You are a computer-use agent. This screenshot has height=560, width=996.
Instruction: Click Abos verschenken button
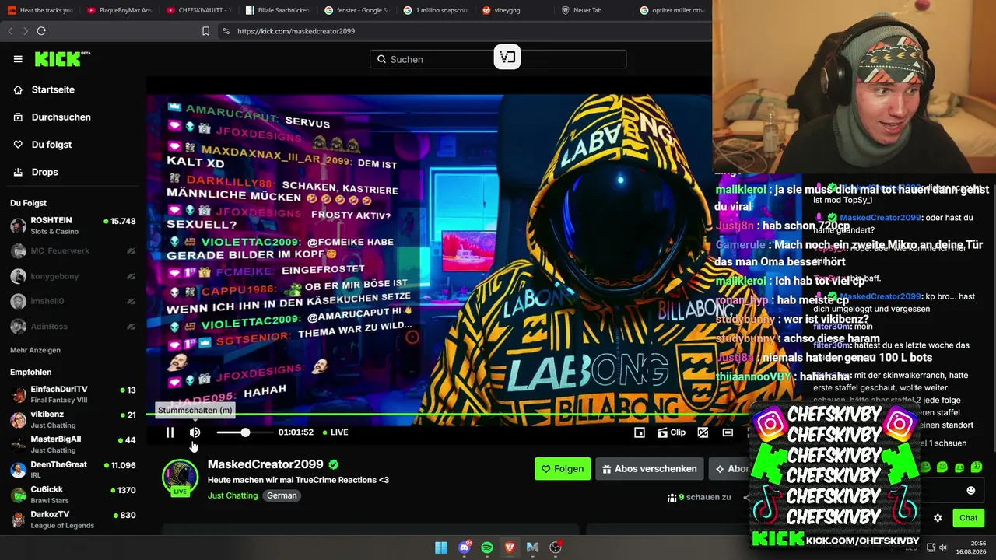[649, 469]
